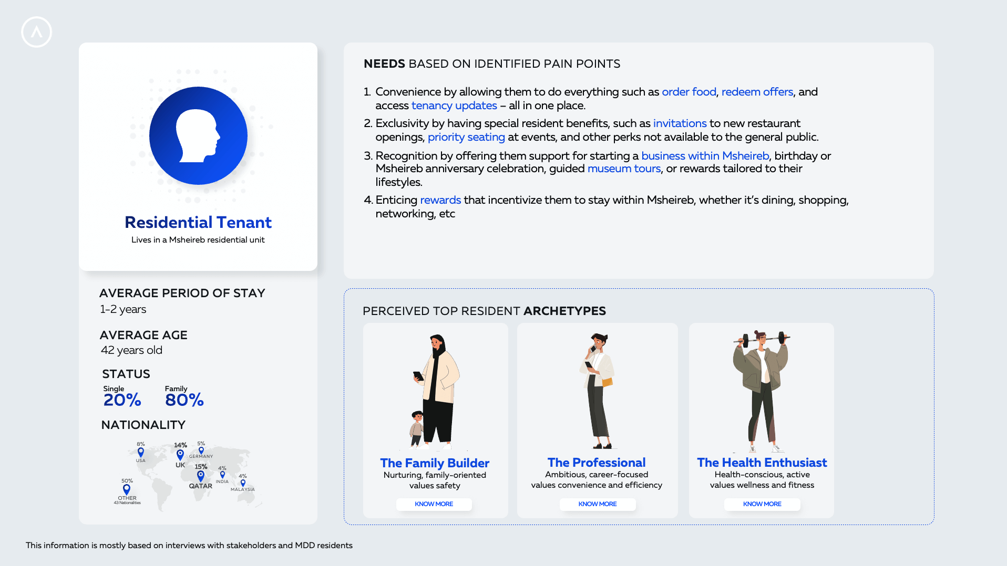Open Know More for The Professional

pyautogui.click(x=598, y=504)
